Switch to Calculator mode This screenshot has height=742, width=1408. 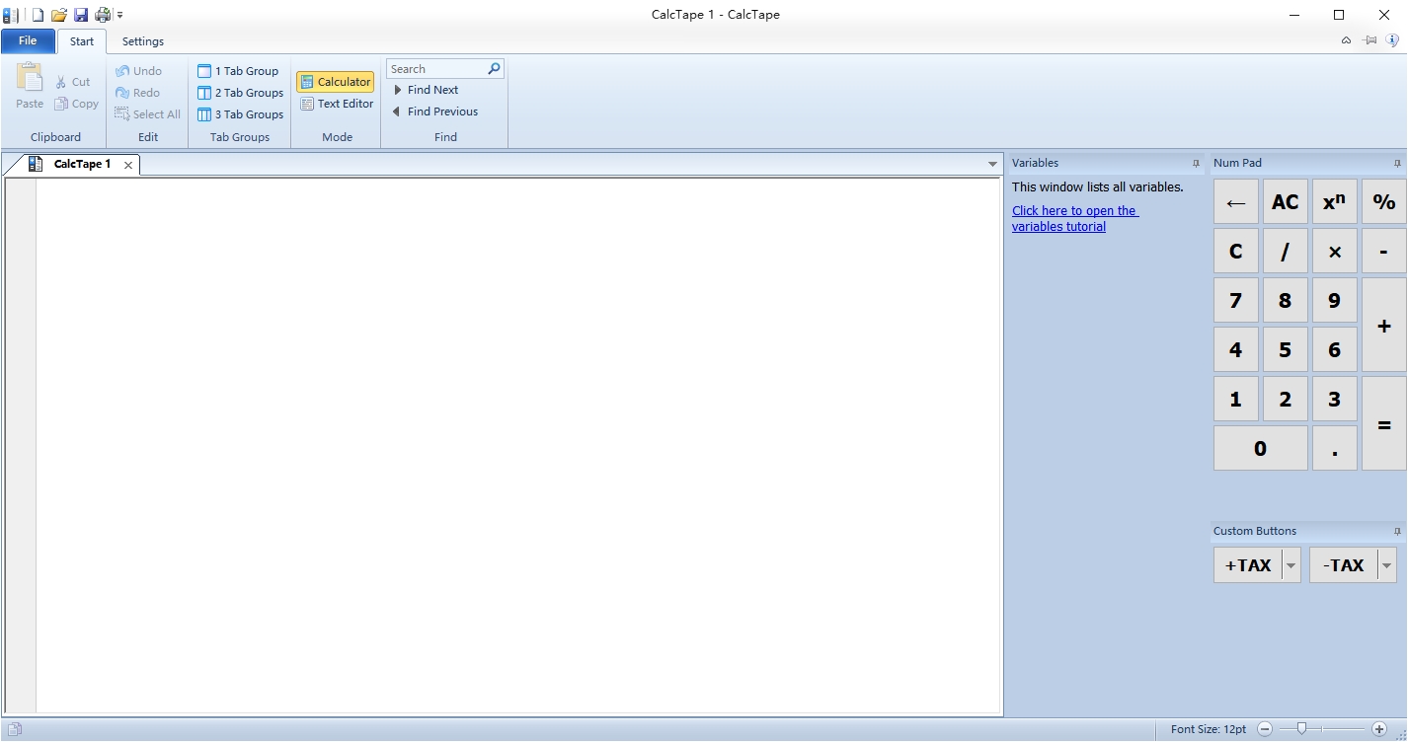coord(335,82)
